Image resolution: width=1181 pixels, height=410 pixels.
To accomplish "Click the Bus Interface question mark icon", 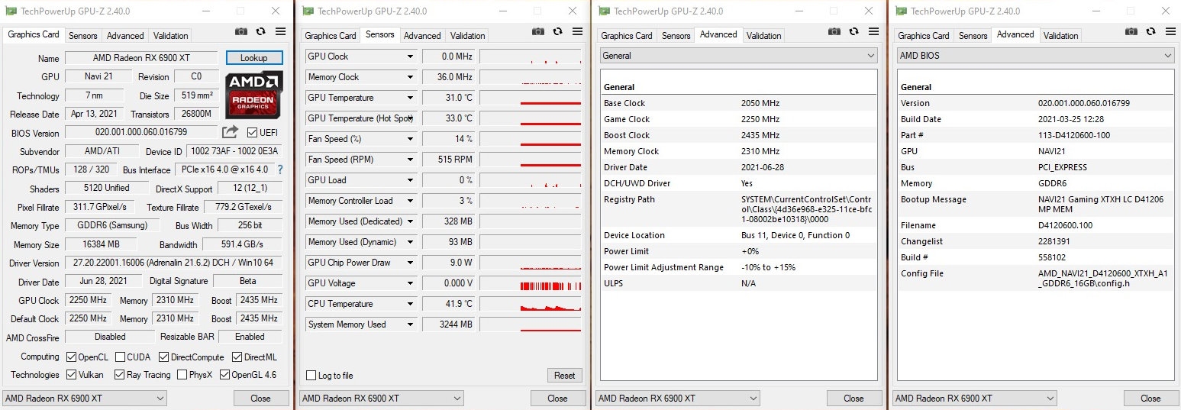I will click(x=280, y=169).
